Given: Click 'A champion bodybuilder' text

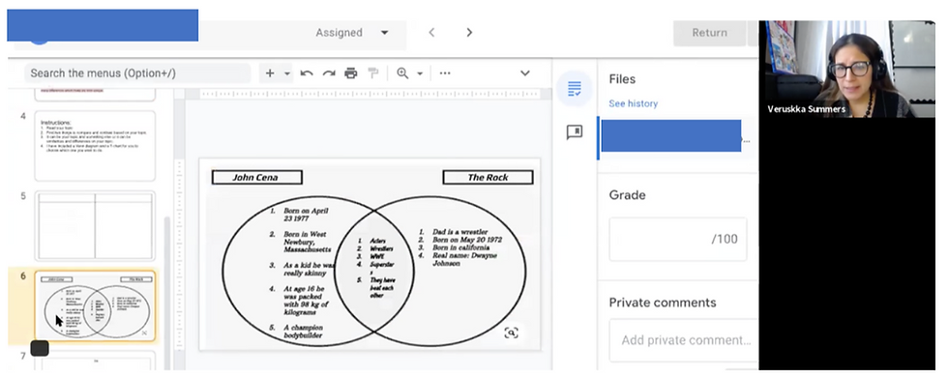Looking at the screenshot, I should click(303, 331).
